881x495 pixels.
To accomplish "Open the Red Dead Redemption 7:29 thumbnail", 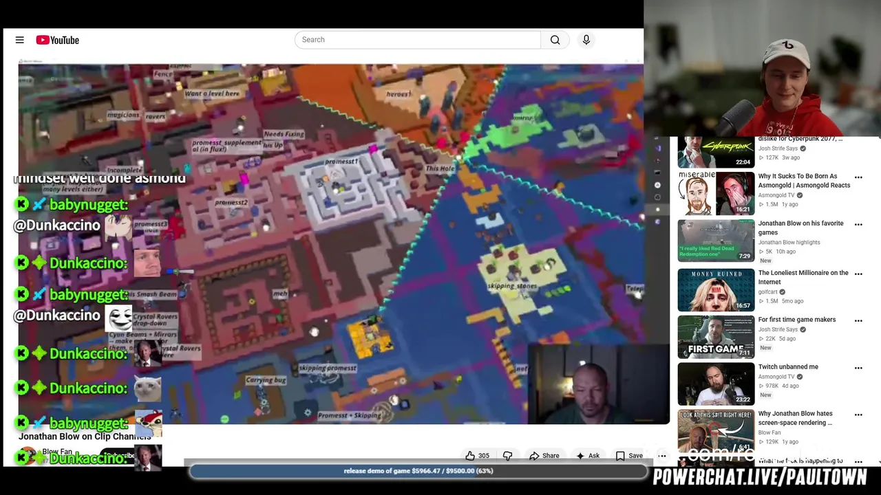I will [x=716, y=241].
